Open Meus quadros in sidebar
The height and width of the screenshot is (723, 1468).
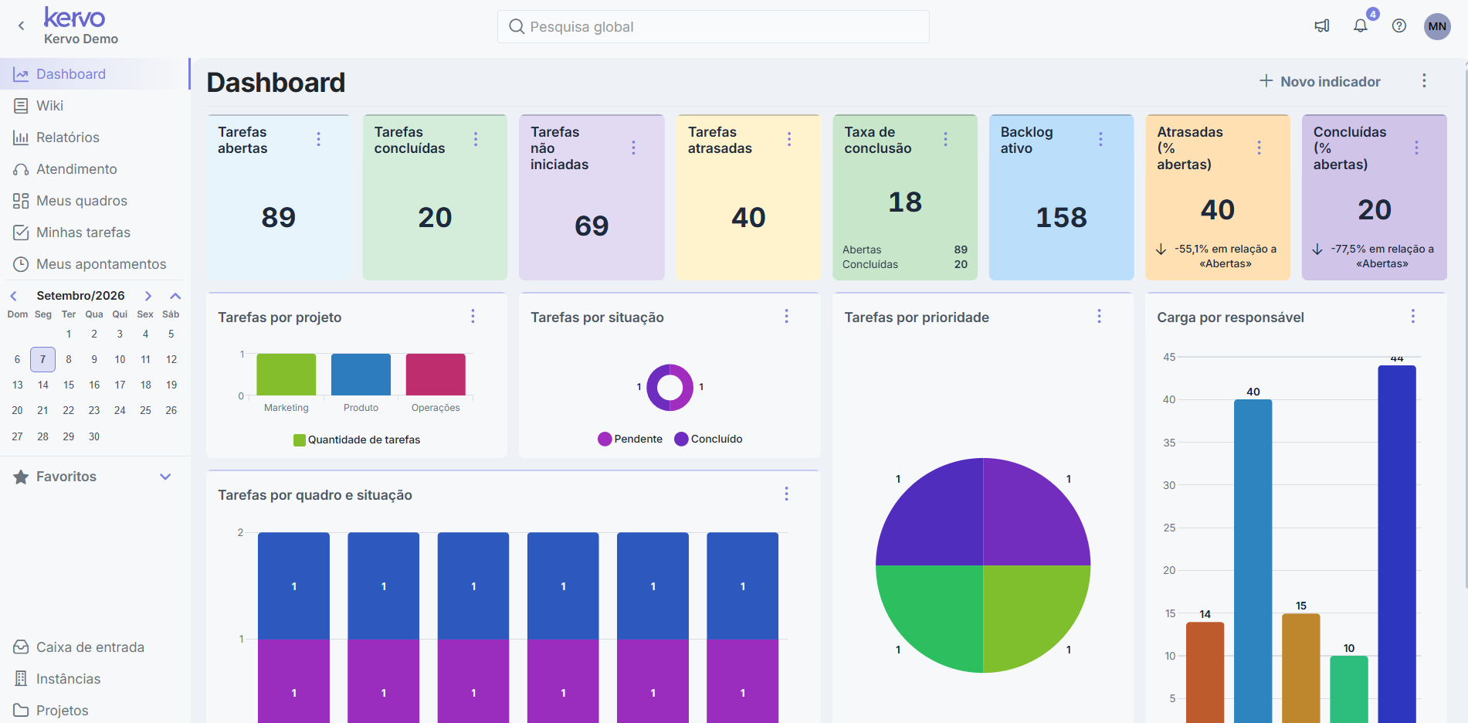point(94,201)
